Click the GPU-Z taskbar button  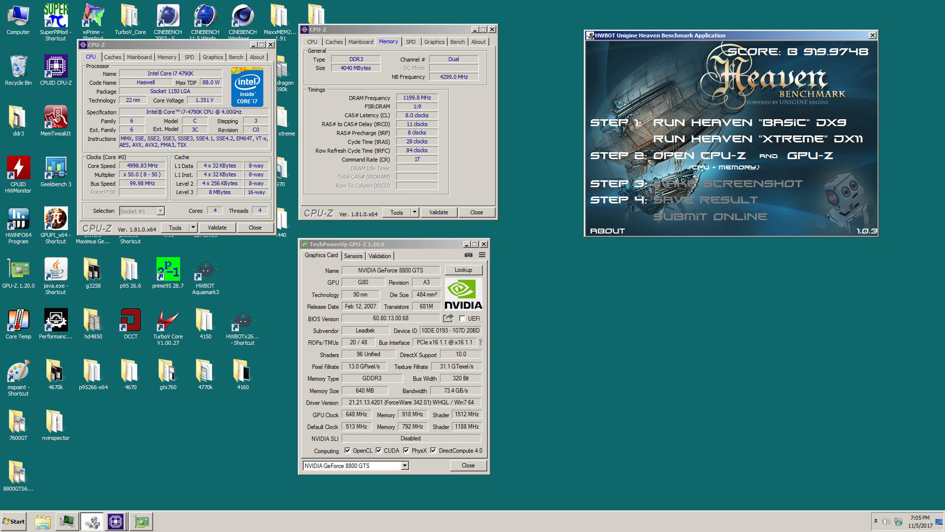click(x=142, y=522)
